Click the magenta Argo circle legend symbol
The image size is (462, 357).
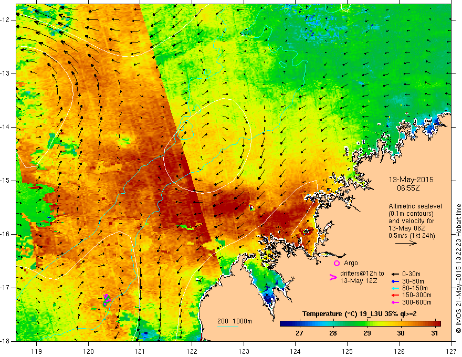click(x=337, y=263)
